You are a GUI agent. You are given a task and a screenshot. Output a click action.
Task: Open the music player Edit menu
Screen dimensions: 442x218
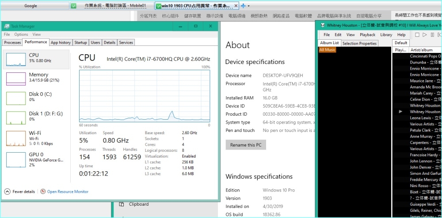[338, 34]
